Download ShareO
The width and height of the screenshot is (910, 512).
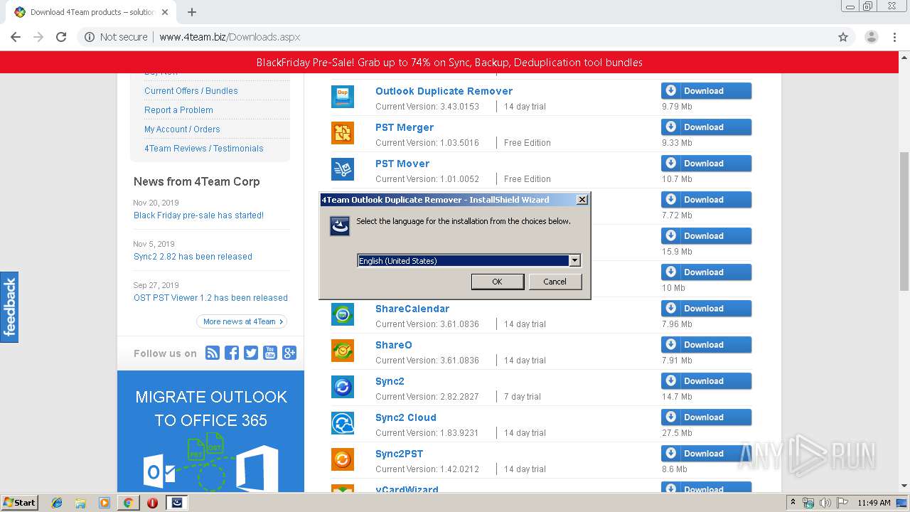[x=706, y=345]
